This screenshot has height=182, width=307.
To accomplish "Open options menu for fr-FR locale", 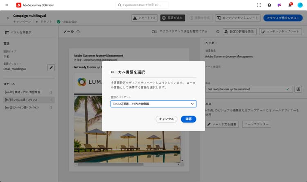I will coord(51,100).
